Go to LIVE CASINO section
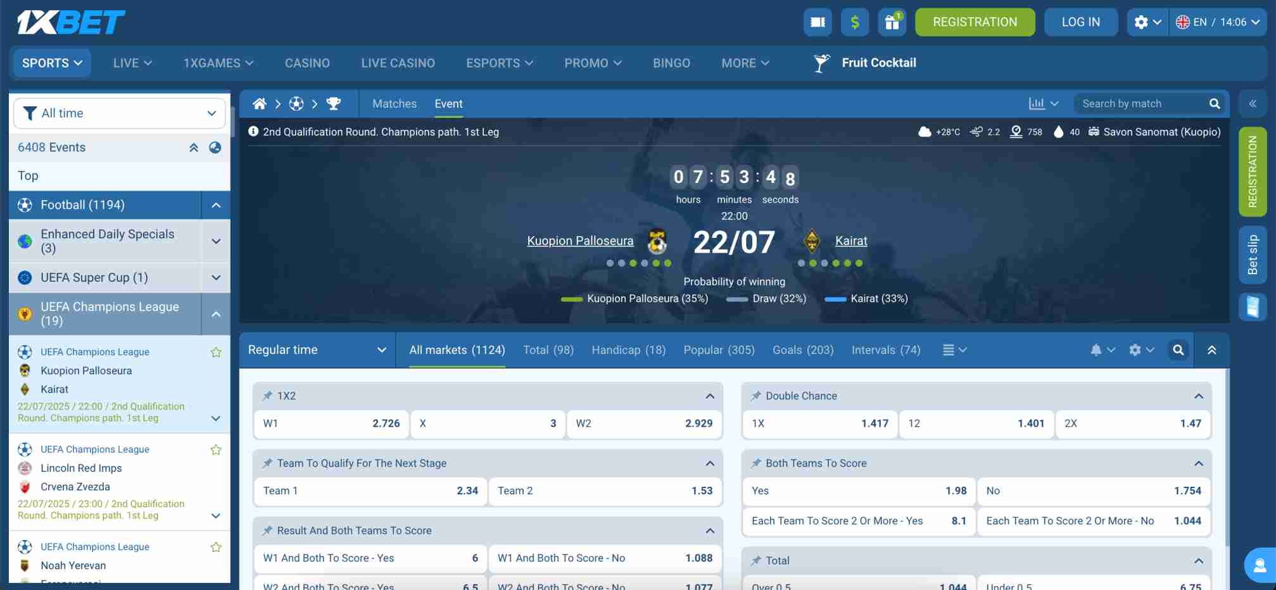The height and width of the screenshot is (590, 1276). tap(398, 63)
